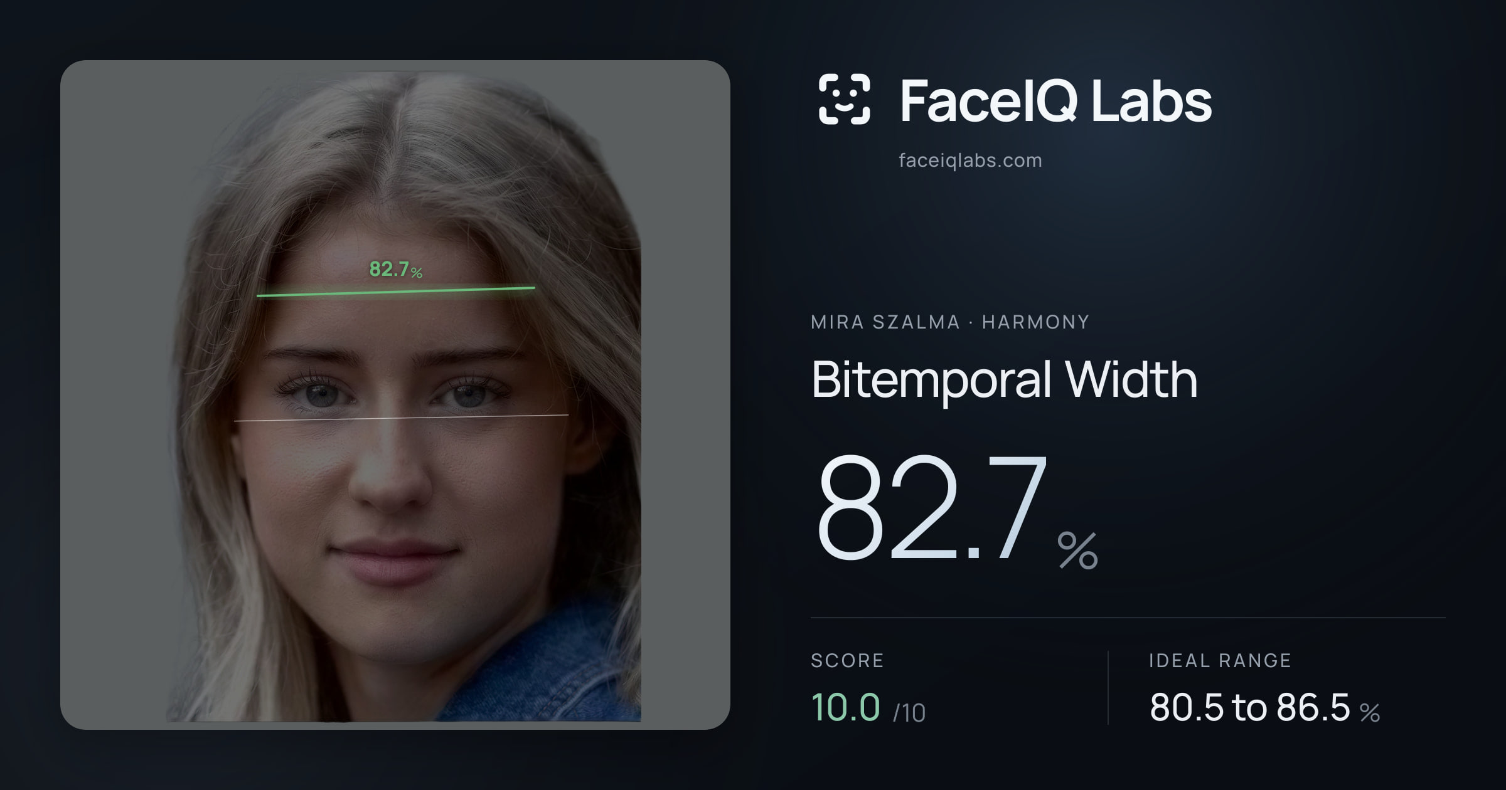Click the green bitemporal measurement line
The width and height of the screenshot is (1506, 790).
click(395, 292)
